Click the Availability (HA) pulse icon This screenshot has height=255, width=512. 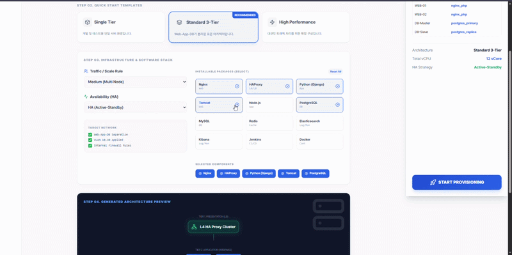pos(86,97)
